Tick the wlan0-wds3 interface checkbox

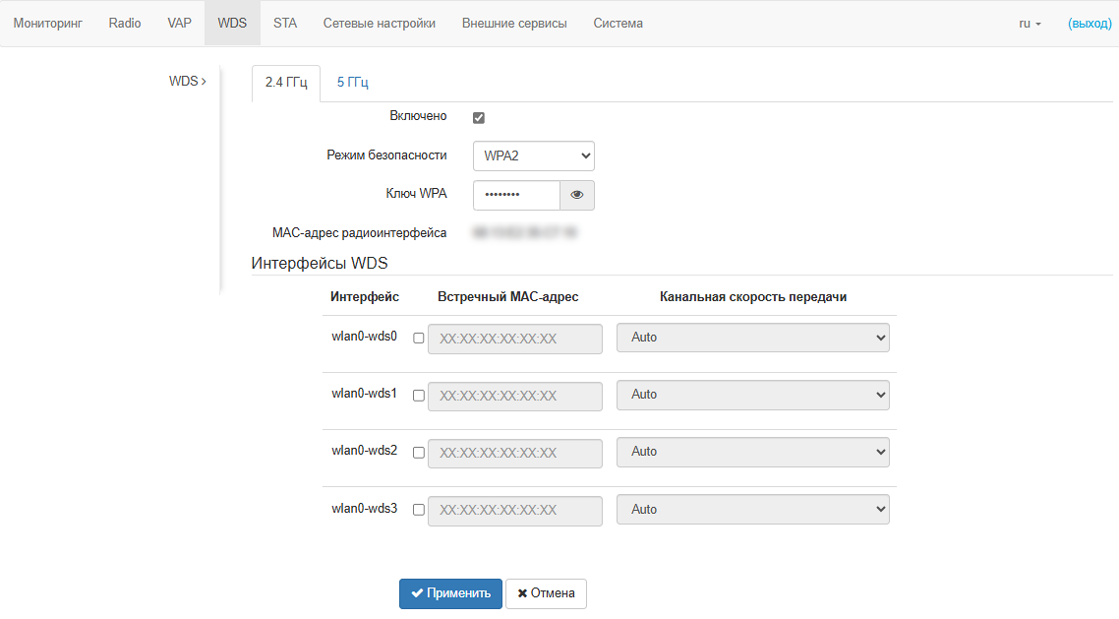419,510
